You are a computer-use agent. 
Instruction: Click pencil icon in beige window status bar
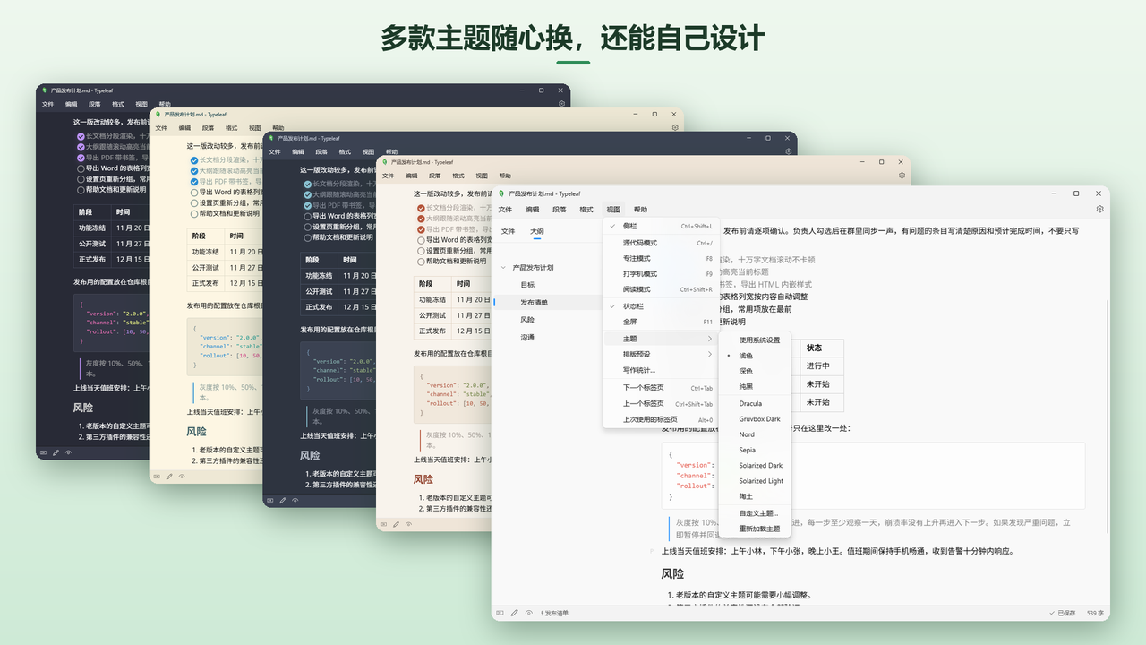coord(398,525)
